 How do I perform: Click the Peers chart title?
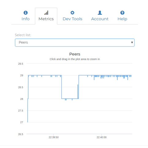tap(75, 54)
